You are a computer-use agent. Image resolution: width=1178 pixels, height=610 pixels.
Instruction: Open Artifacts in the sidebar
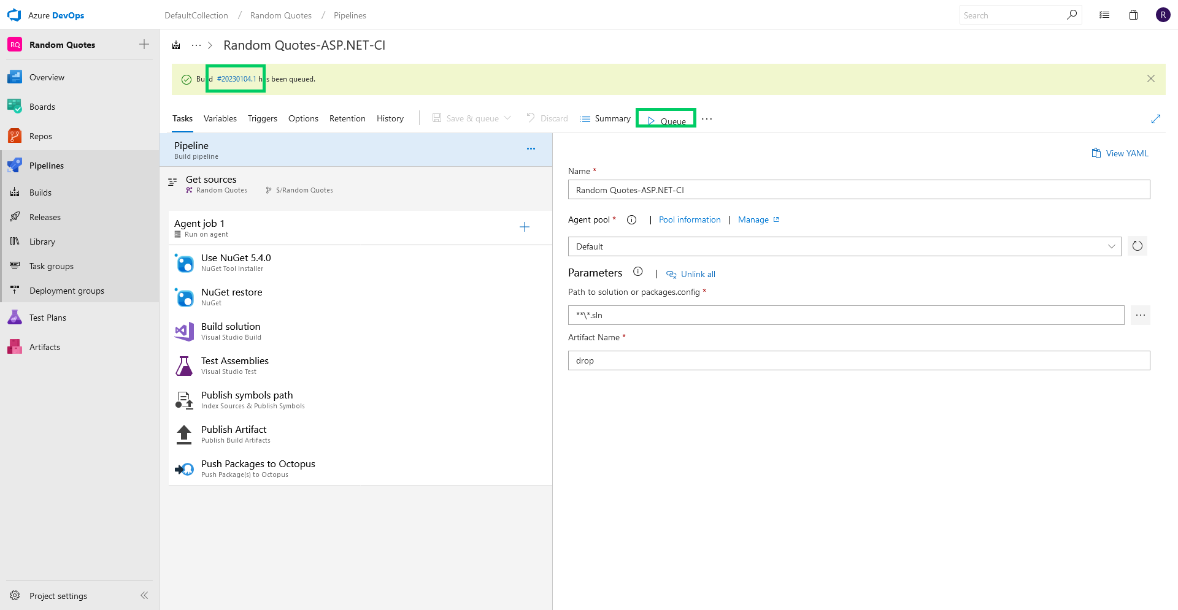point(45,347)
